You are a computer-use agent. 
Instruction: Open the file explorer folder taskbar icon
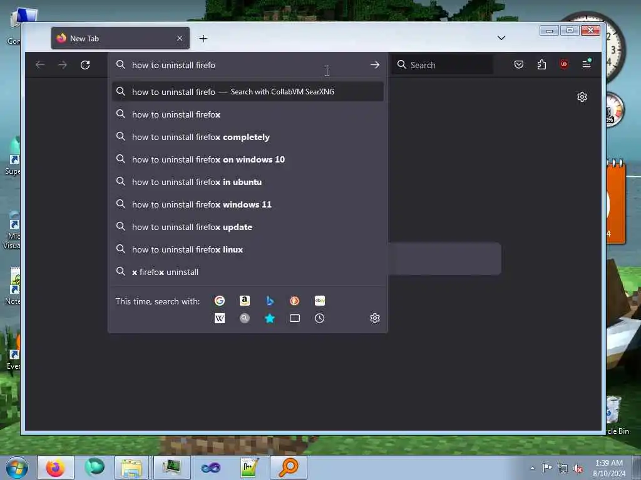(131, 467)
